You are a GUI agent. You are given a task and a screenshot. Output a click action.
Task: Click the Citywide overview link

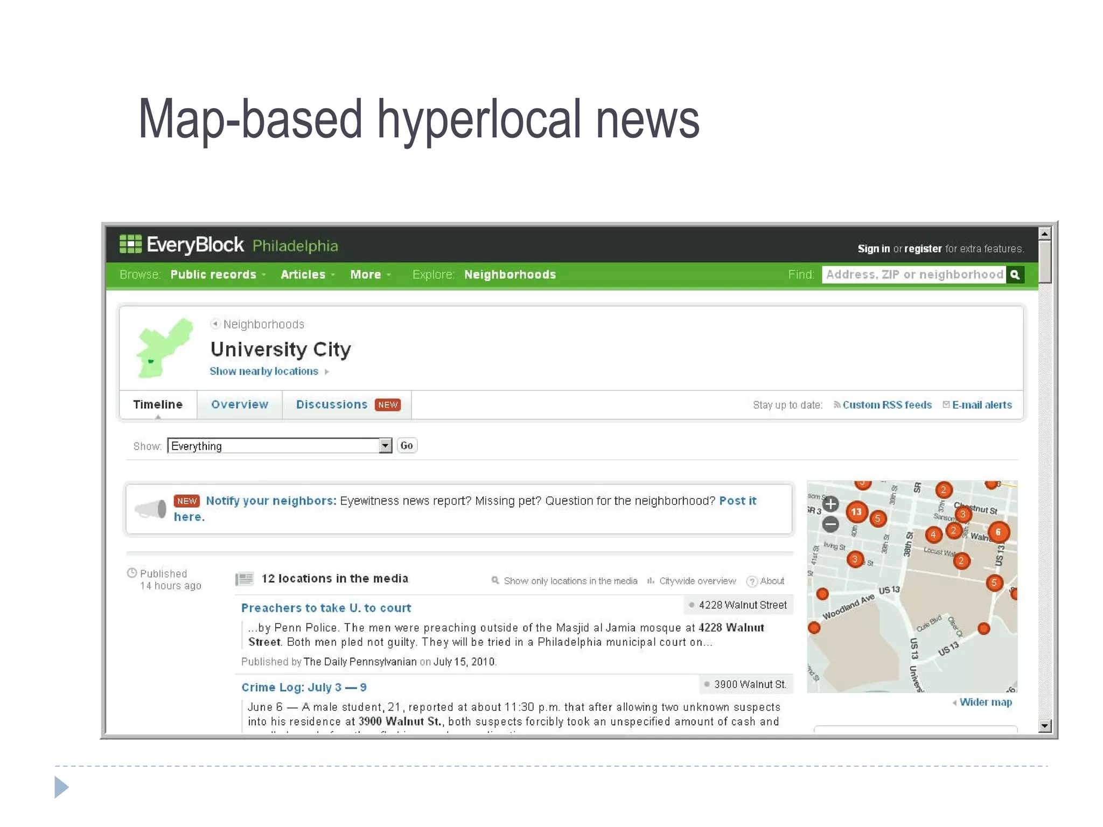click(697, 581)
